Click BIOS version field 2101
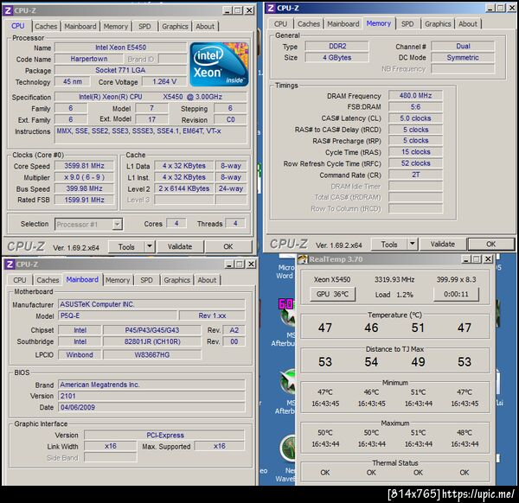Viewport: 519px width, 503px height. 151,396
